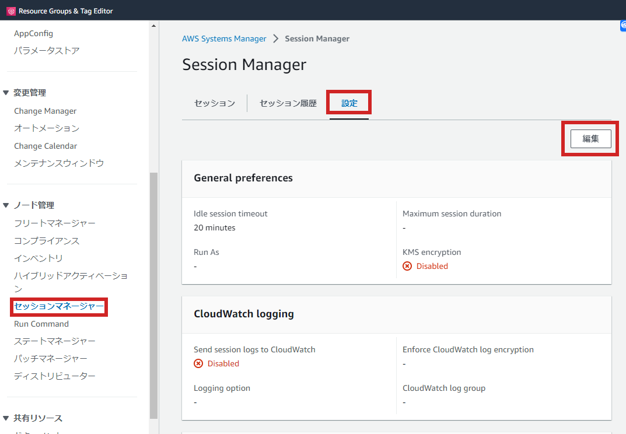Screen dimensions: 626x434
Task: Open Change Manager in the sidebar
Action: click(45, 111)
